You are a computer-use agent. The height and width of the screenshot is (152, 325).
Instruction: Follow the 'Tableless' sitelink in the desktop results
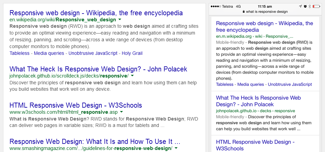click(x=19, y=53)
